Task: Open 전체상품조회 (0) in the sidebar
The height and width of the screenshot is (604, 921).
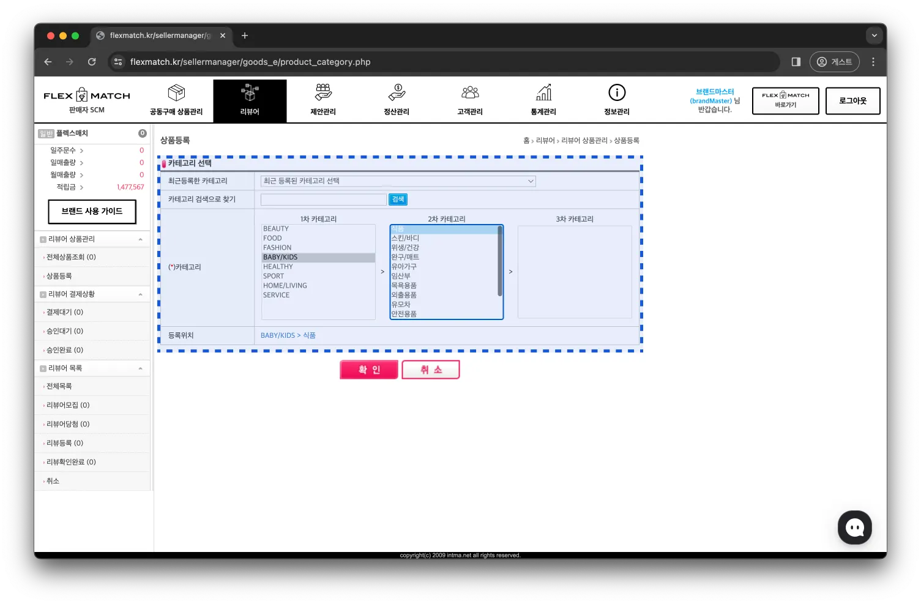Action: coord(71,257)
